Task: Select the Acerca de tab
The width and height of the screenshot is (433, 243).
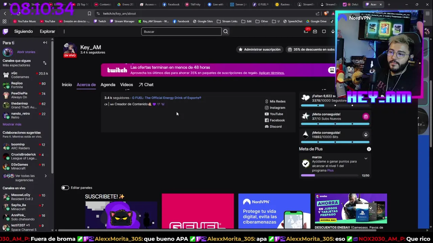Action: click(86, 85)
